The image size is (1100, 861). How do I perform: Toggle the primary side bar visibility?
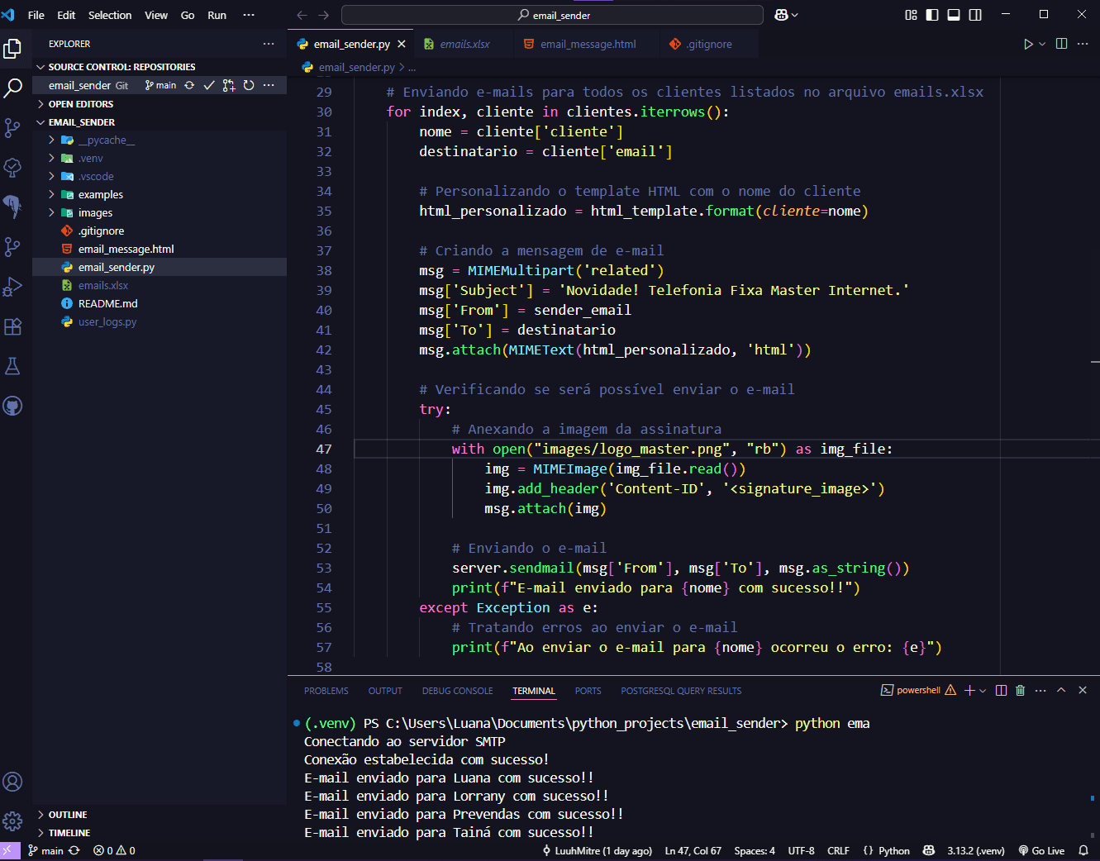(932, 15)
